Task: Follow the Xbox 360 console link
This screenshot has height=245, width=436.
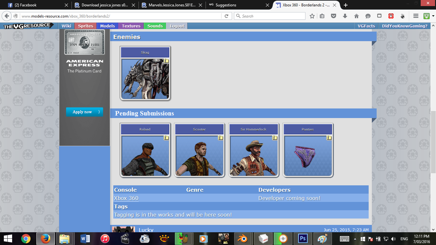Action: point(126,198)
